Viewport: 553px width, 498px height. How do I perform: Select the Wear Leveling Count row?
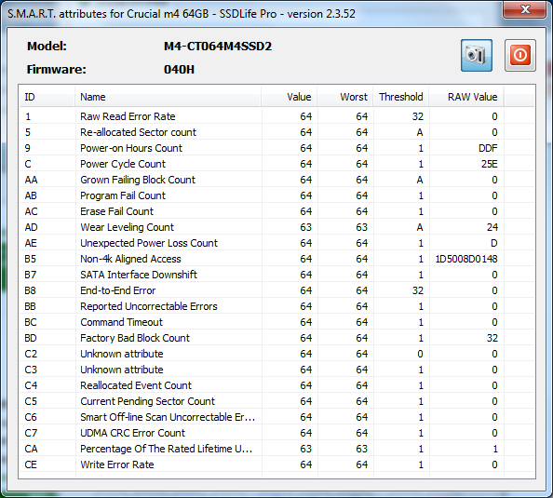point(262,227)
